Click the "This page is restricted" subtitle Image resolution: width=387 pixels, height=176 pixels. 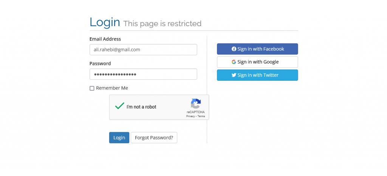(x=163, y=23)
